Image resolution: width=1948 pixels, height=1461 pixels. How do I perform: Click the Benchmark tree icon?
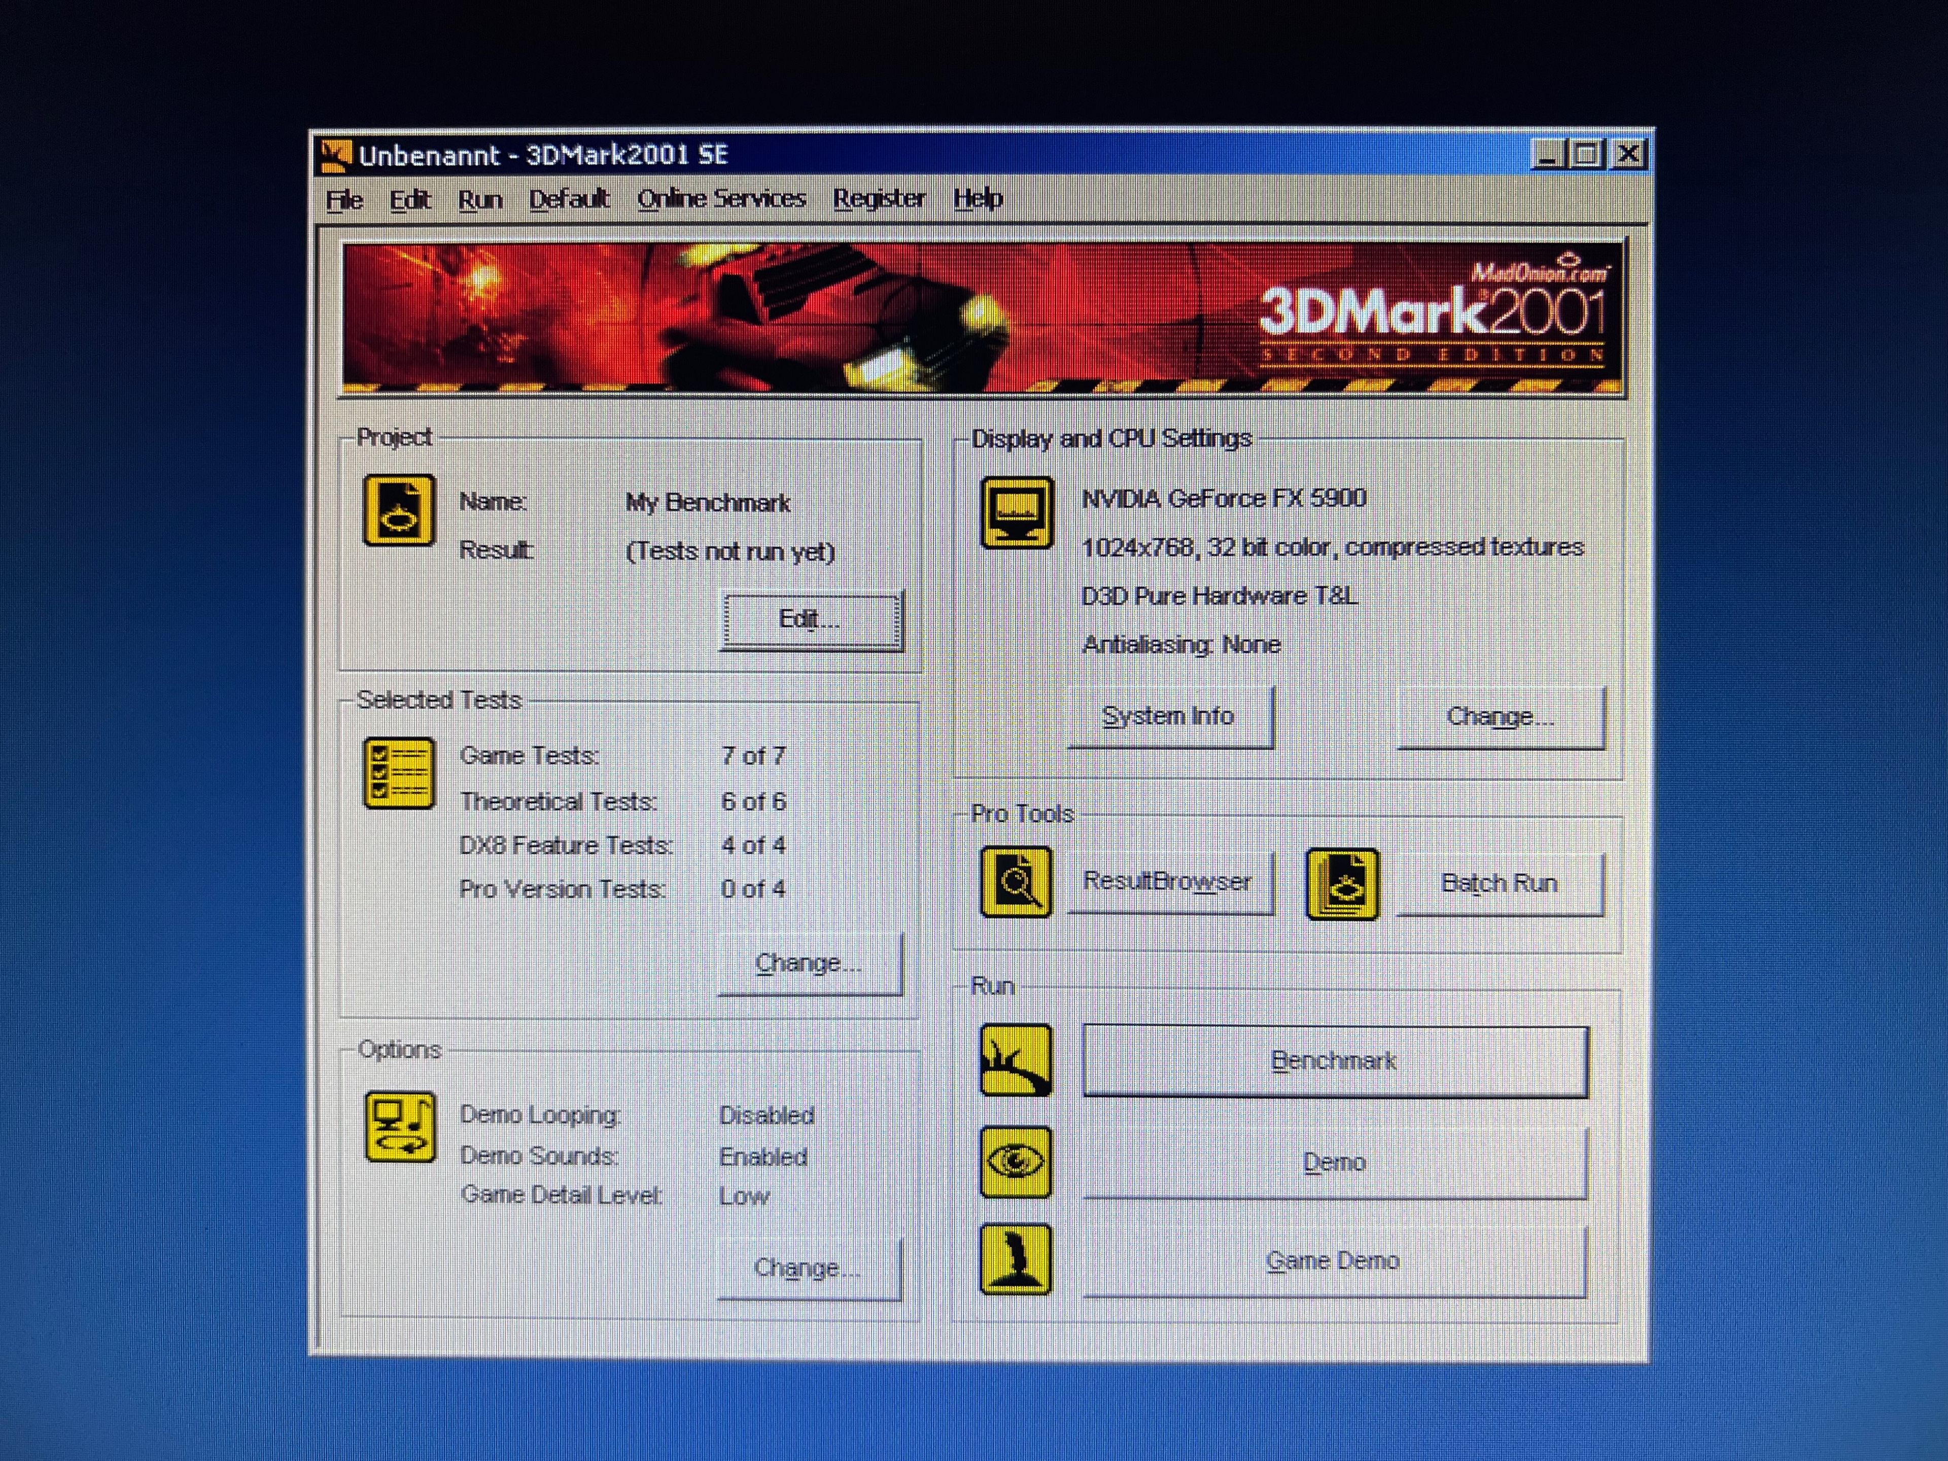(x=1016, y=1060)
